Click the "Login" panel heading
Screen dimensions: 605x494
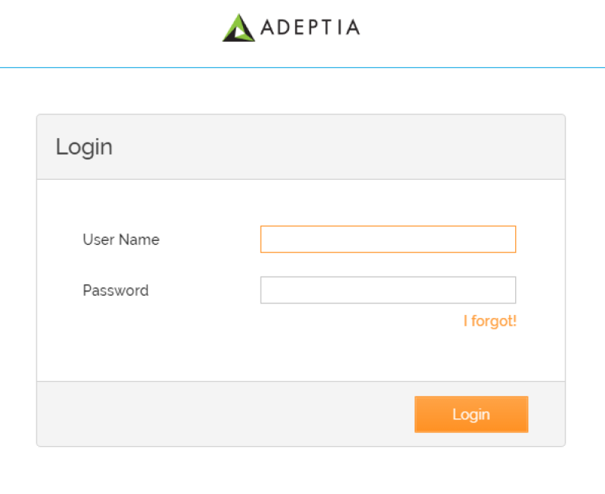84,146
